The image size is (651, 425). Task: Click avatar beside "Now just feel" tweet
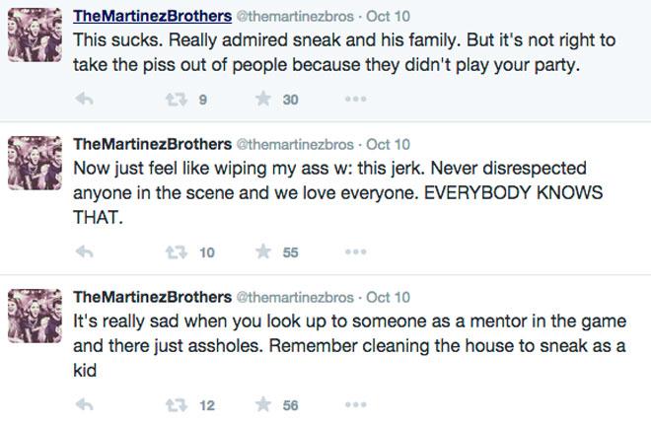pos(36,165)
